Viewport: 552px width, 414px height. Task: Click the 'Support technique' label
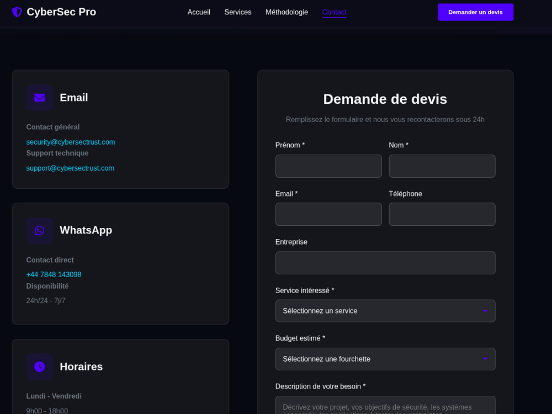point(57,153)
